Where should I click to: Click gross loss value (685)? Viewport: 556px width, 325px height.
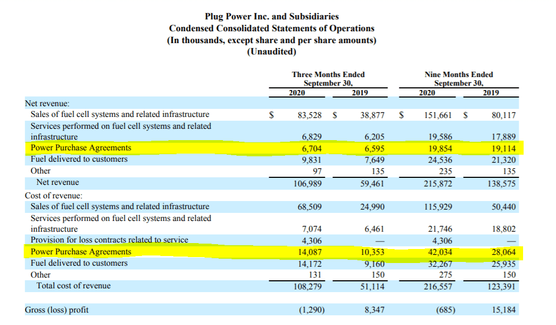click(x=446, y=310)
